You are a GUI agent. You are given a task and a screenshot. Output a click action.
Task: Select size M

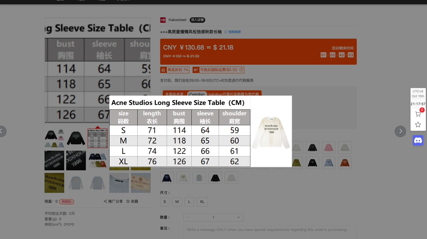click(x=177, y=202)
